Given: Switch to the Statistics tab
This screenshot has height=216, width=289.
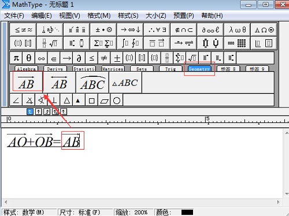Looking at the screenshot, I should pyautogui.click(x=84, y=69).
